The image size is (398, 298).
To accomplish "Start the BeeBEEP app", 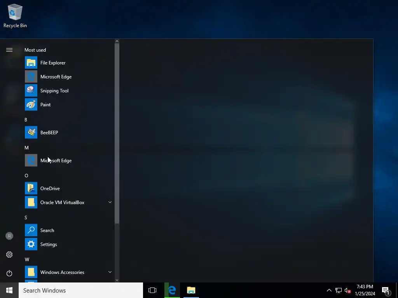I will 68,132.
